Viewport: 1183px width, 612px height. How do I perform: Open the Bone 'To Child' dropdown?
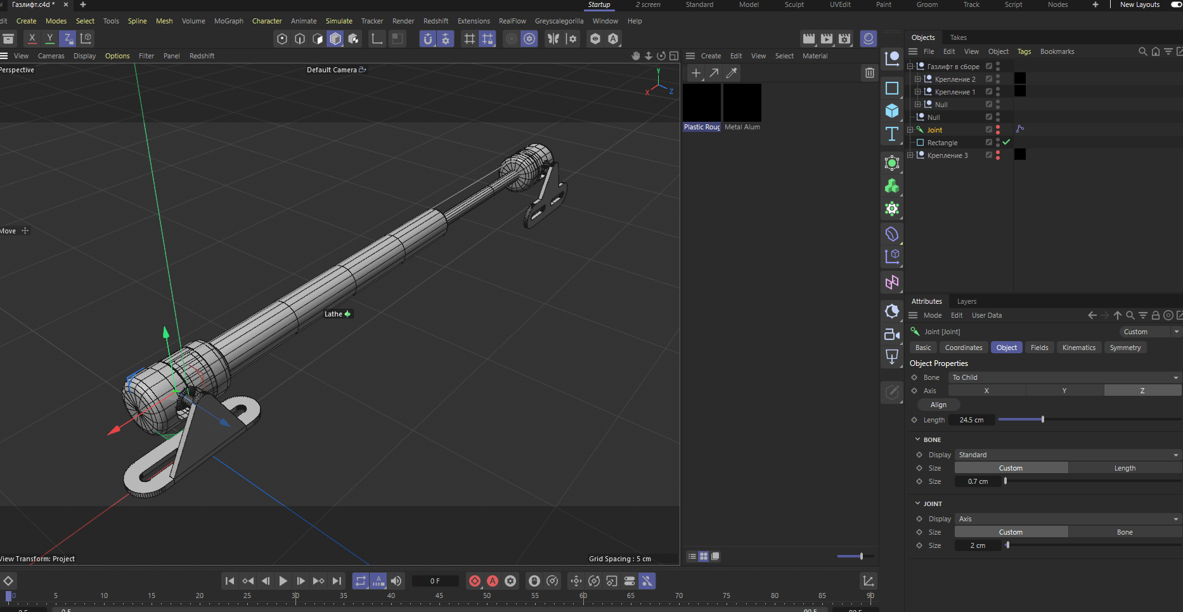(1065, 377)
